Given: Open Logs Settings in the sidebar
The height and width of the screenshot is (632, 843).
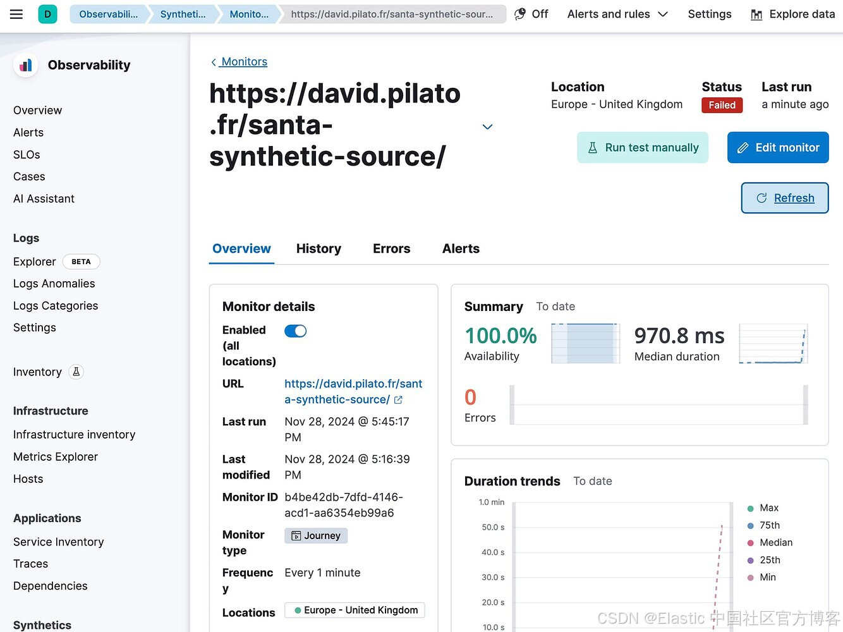Looking at the screenshot, I should pos(35,328).
